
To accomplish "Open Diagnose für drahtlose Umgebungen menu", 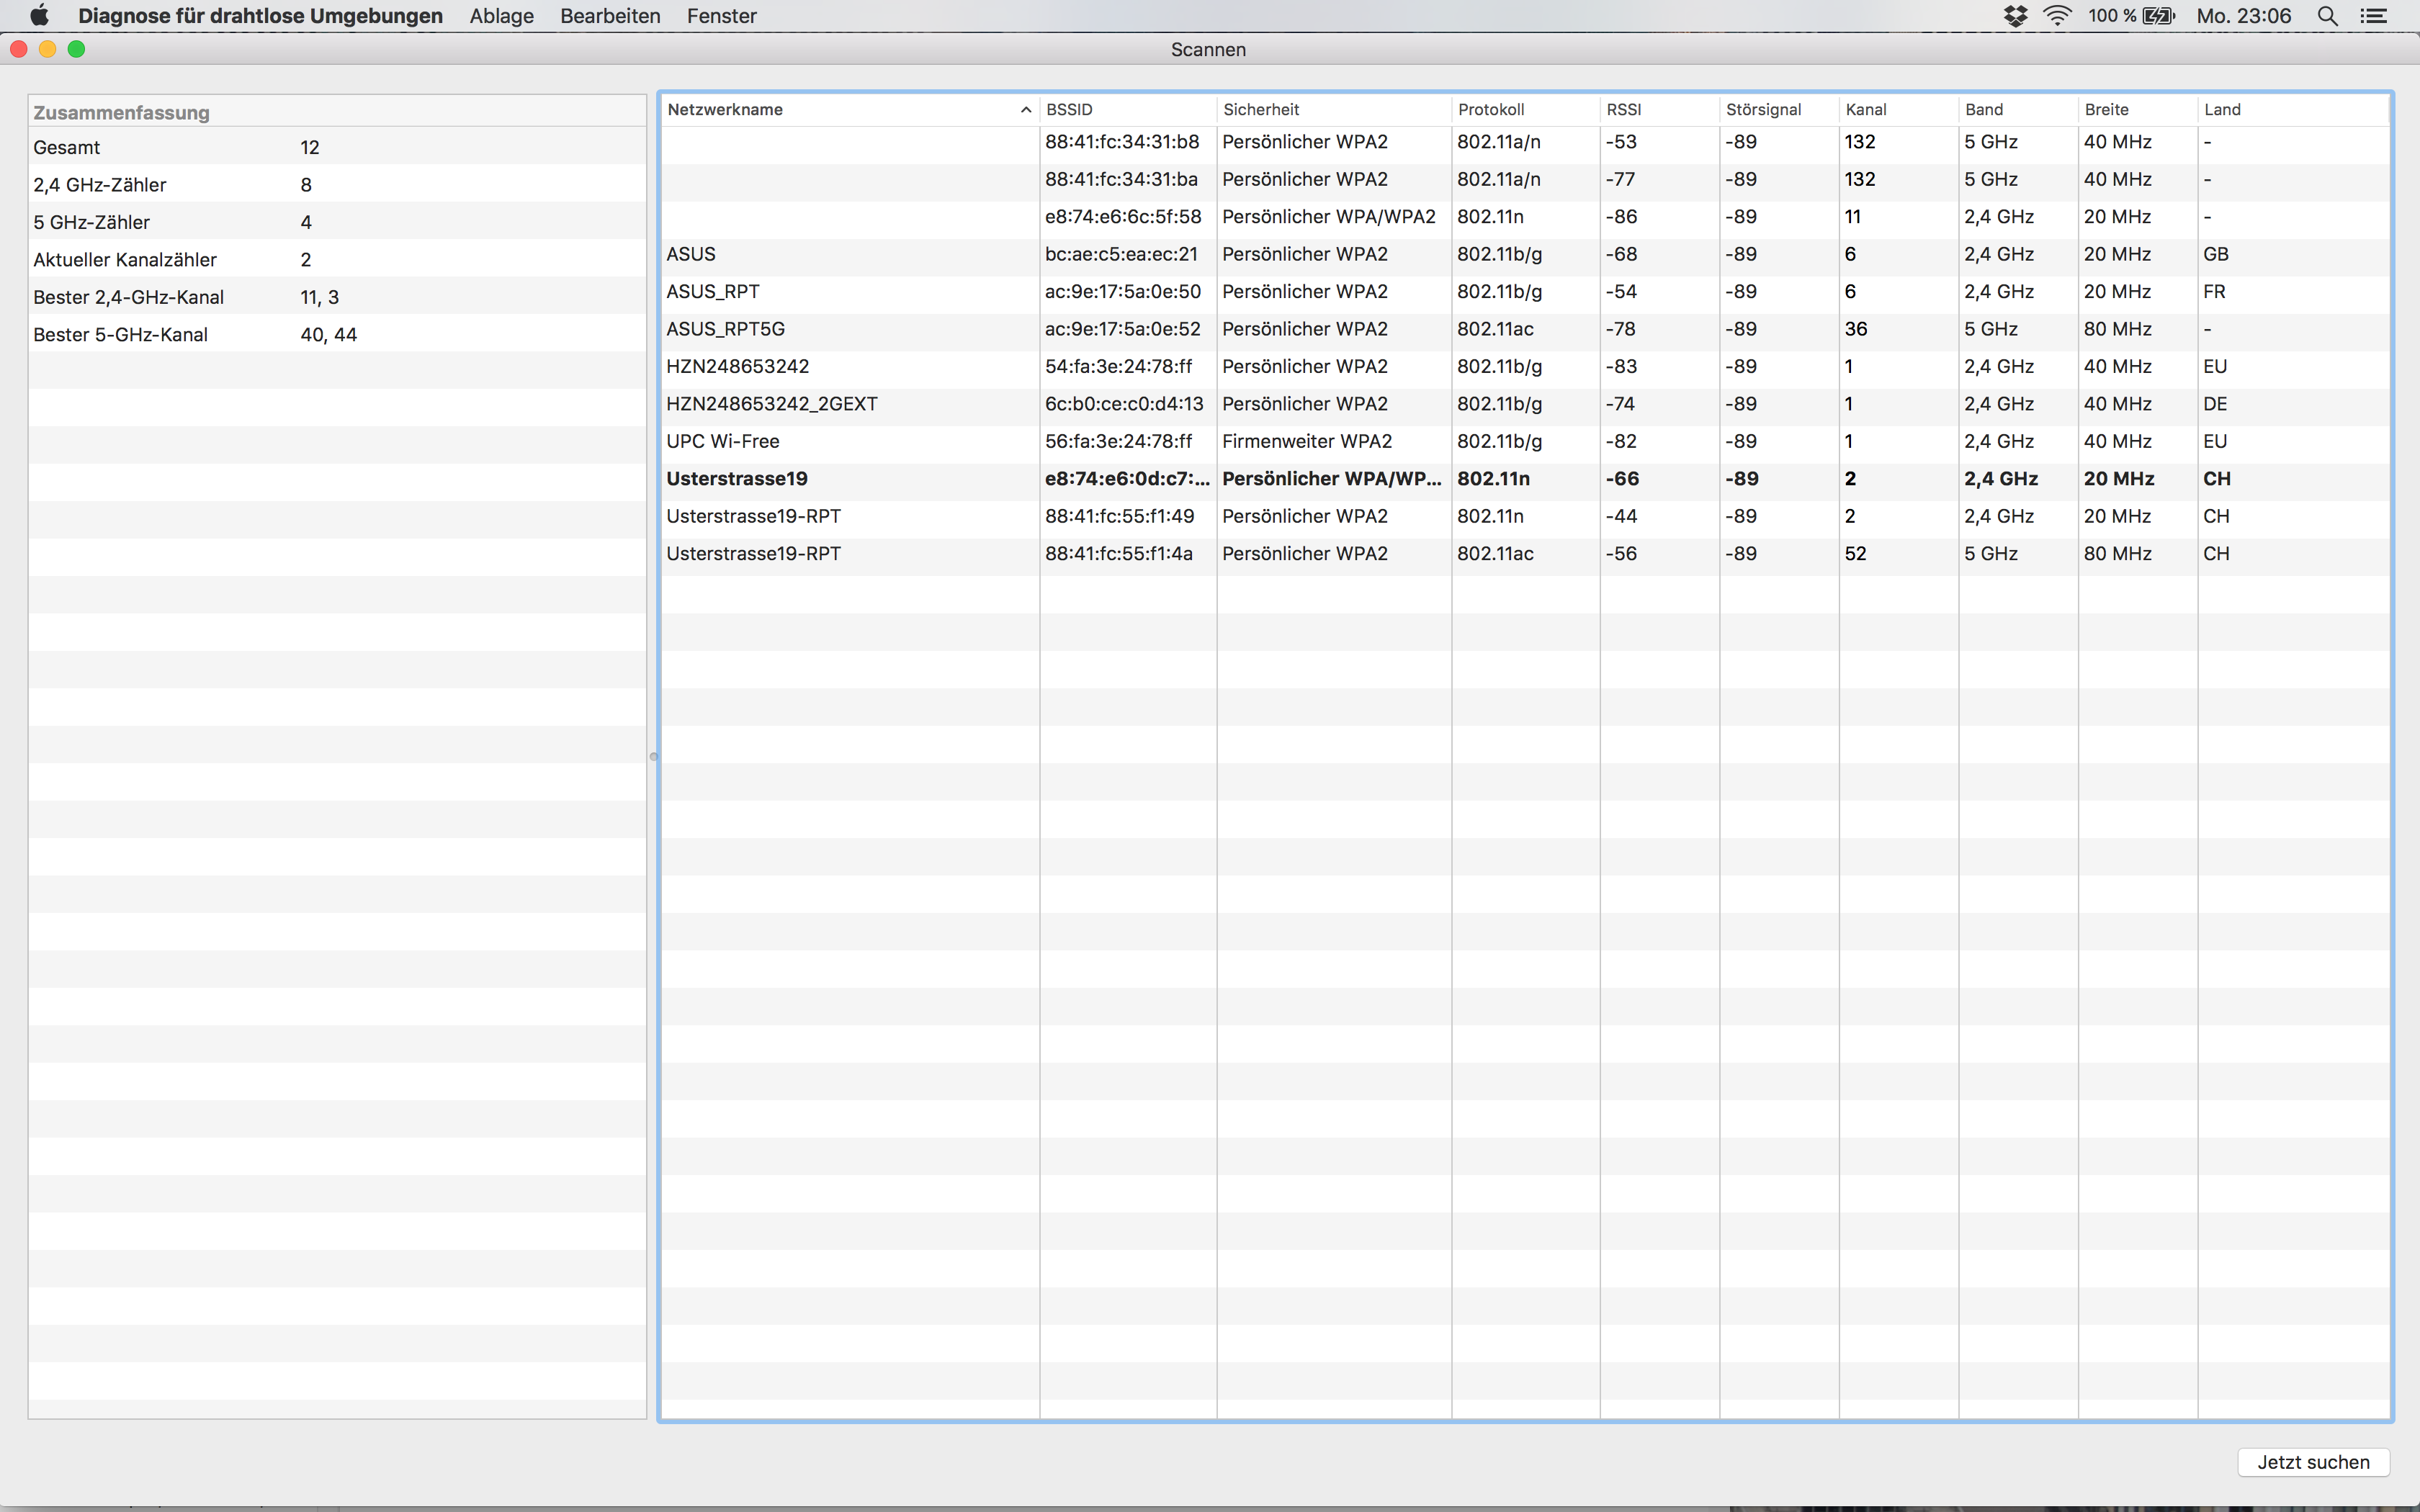I will [x=260, y=15].
